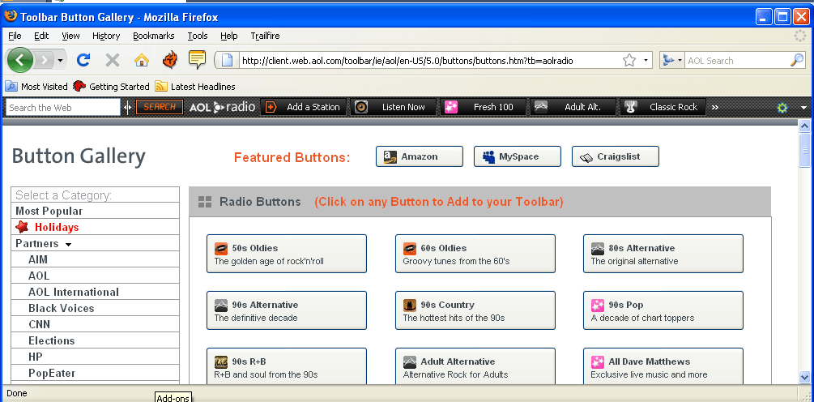Select the Holidays category

coord(95,227)
